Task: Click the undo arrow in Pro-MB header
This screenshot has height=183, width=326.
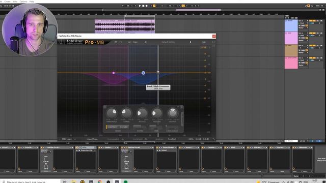Action: [116, 42]
